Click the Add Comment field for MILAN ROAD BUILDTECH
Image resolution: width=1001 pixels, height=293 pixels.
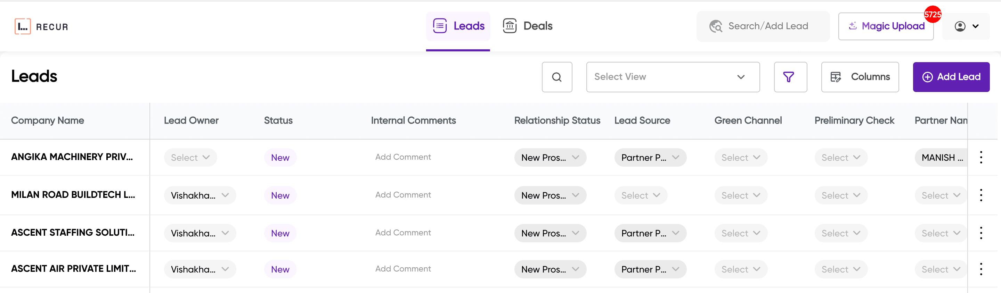click(403, 195)
